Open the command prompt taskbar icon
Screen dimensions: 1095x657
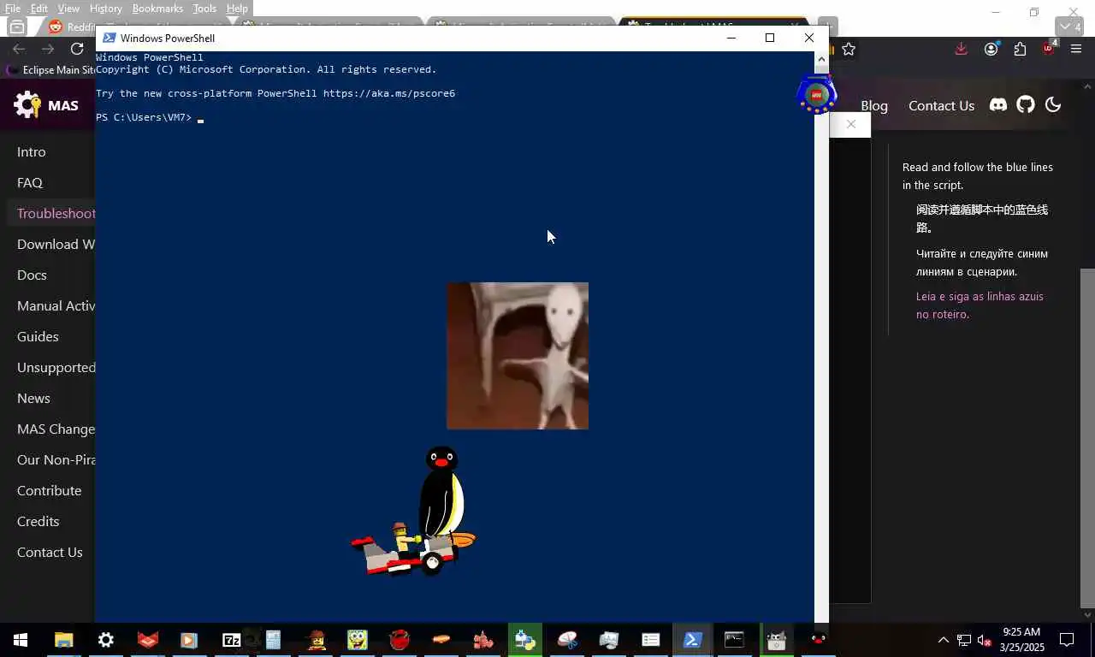(x=734, y=640)
